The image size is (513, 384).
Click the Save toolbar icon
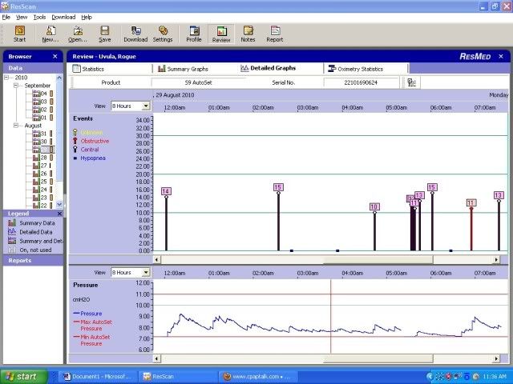point(105,33)
